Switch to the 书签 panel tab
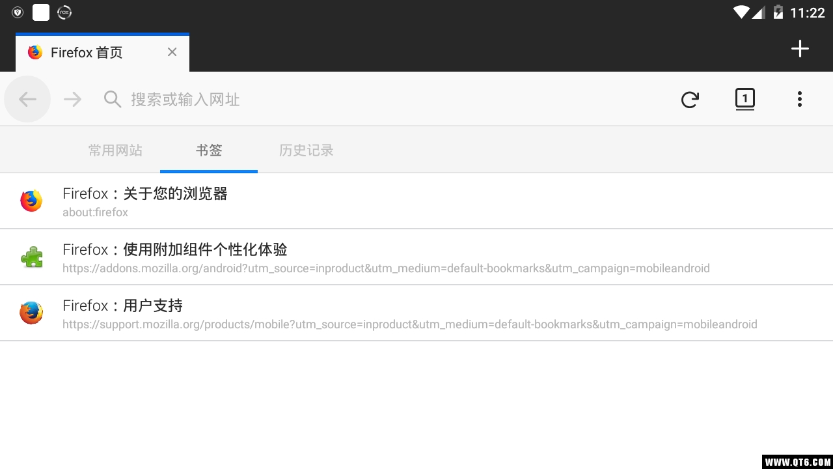Viewport: 833px width, 469px height. [209, 150]
